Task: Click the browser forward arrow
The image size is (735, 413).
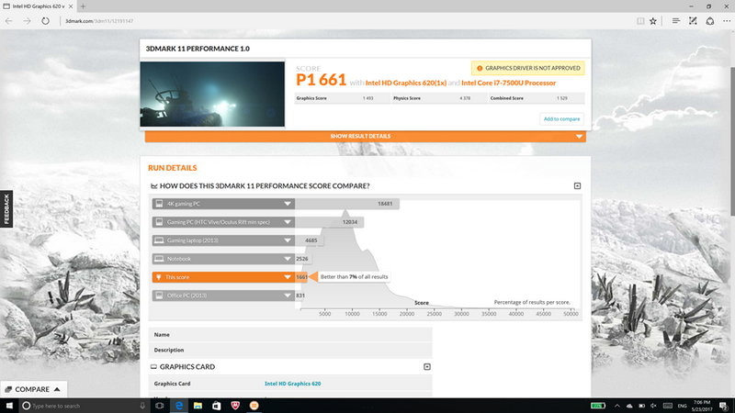Action: coord(28,21)
